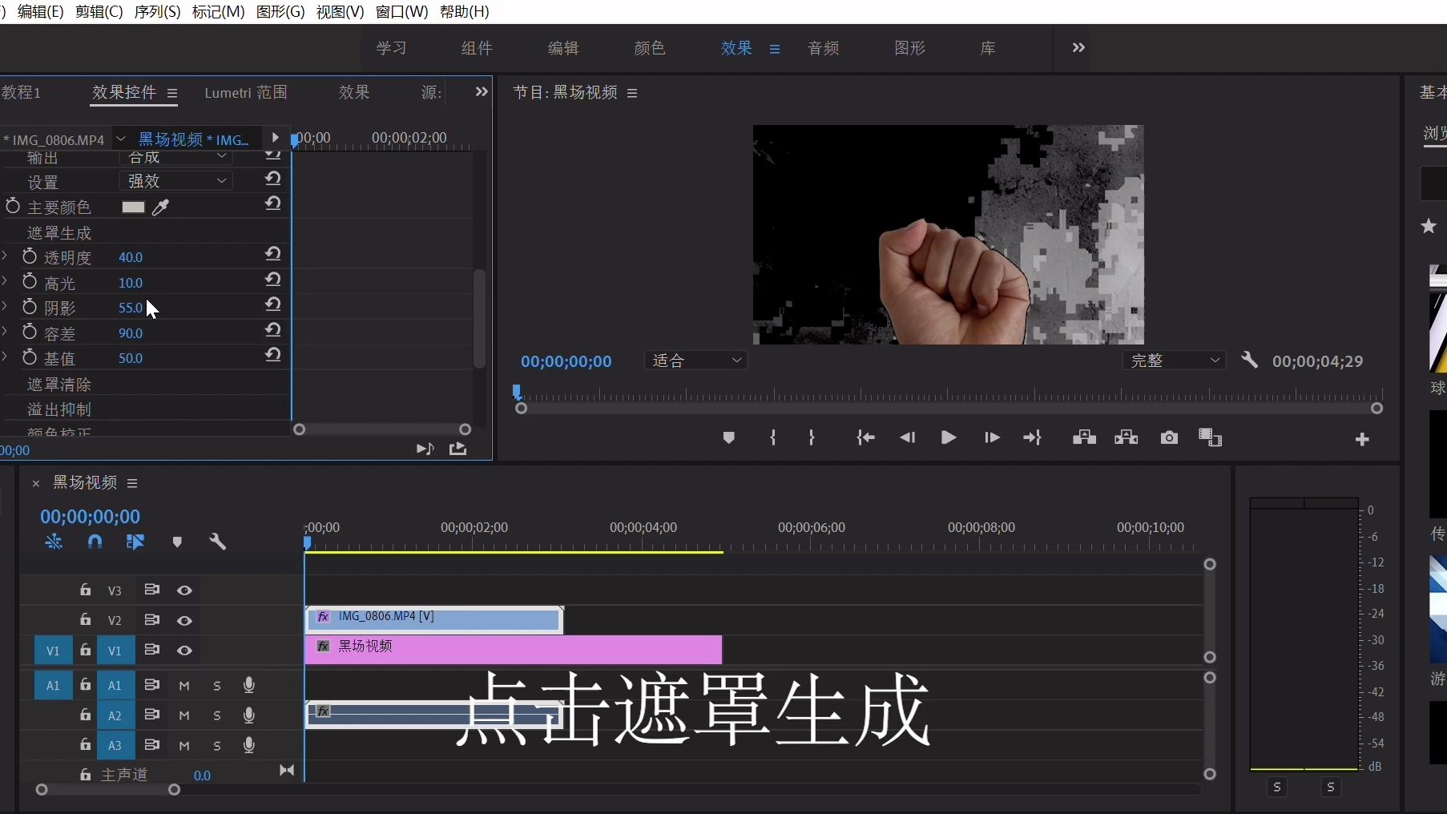Screen dimensions: 1447x814
Task: Select the eyedropper next to 主要颜色
Action: [x=161, y=208]
